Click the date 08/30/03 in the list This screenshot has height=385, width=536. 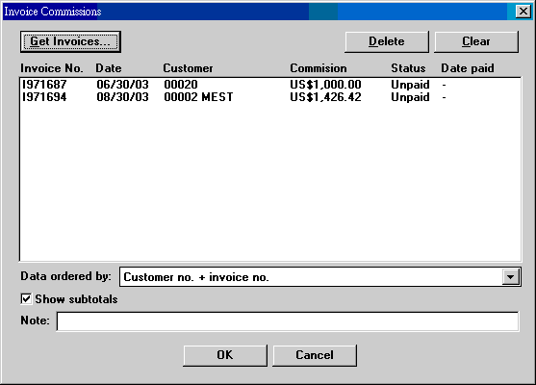coord(122,97)
